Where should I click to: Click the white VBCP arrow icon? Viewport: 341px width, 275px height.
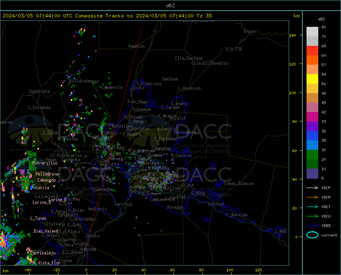pos(312,188)
